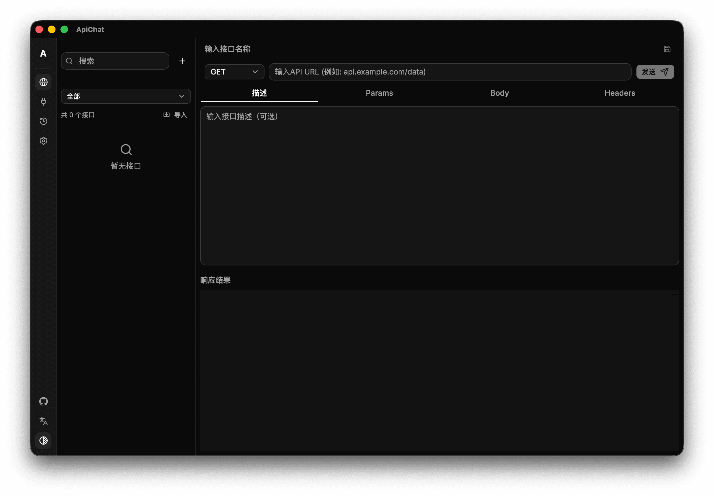Switch to the Params tab
Screen dimensions: 714x496
(379, 93)
